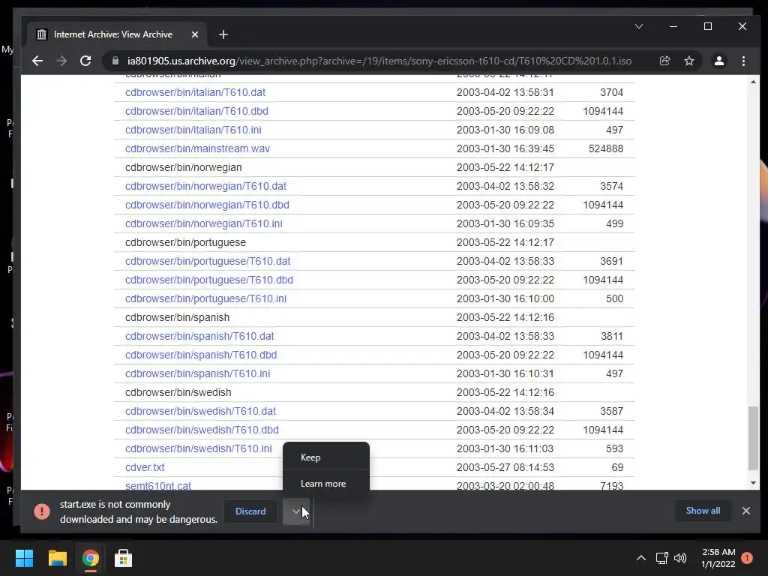Screen dimensions: 768x576
Task: Click the scrollbar up arrow
Action: pos(753,82)
